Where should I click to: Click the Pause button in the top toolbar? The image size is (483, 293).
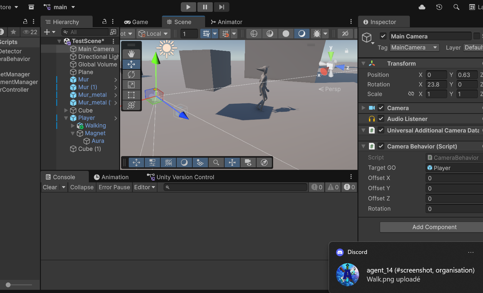[x=205, y=7]
